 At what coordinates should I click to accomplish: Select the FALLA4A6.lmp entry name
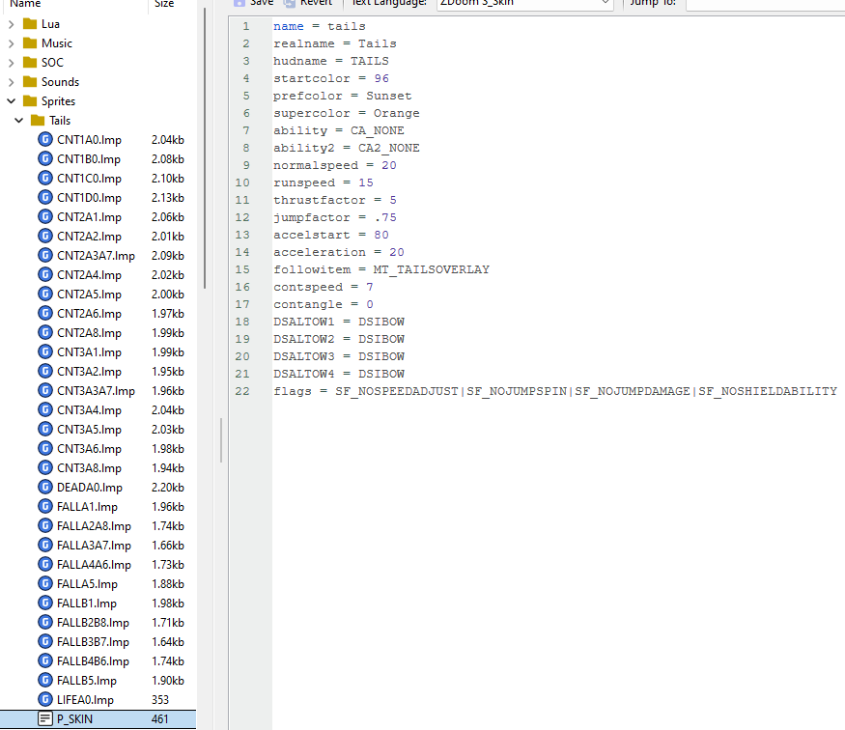click(94, 565)
